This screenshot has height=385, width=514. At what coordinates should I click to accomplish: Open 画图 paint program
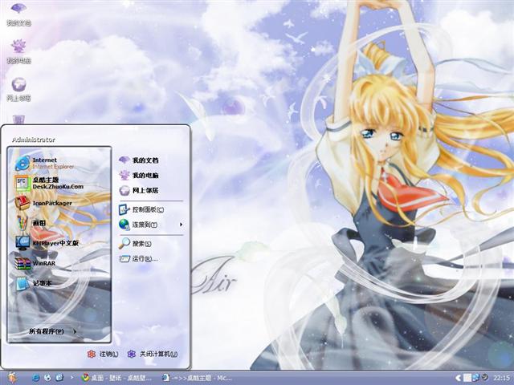pos(31,223)
